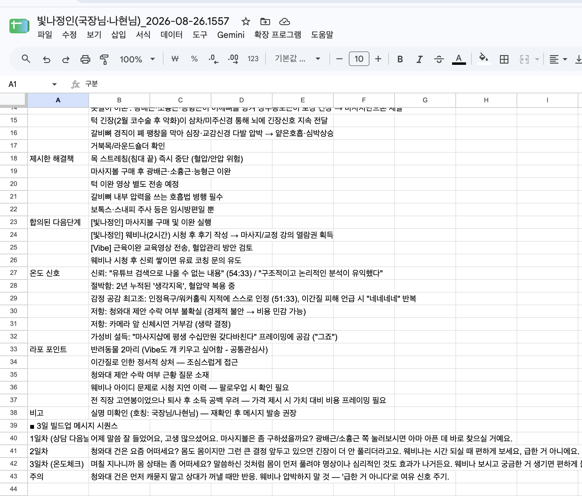Select cell '주의' in row 43
Screen dimensions: 582x496
tap(58, 476)
